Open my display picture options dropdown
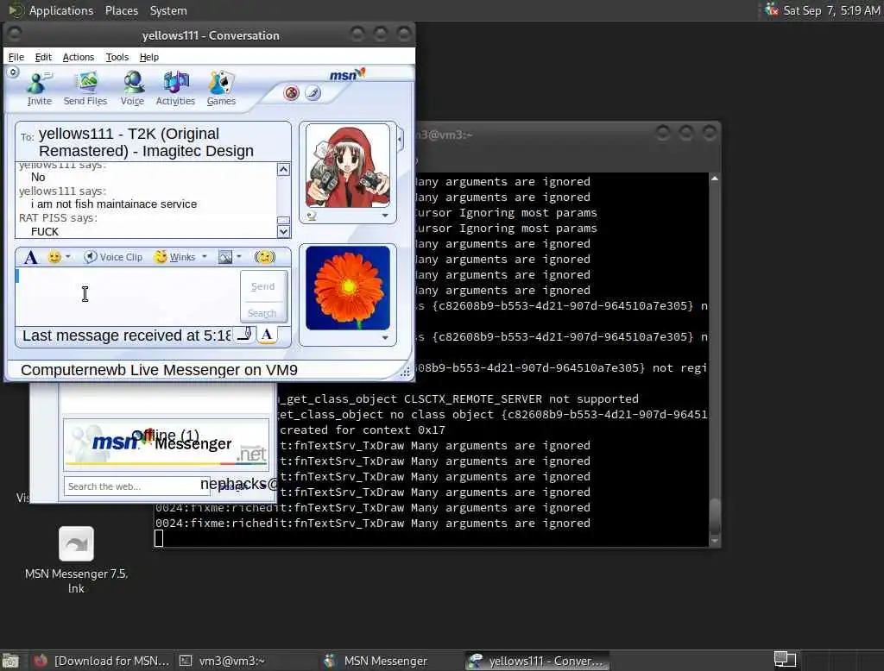This screenshot has width=884, height=671. click(385, 338)
